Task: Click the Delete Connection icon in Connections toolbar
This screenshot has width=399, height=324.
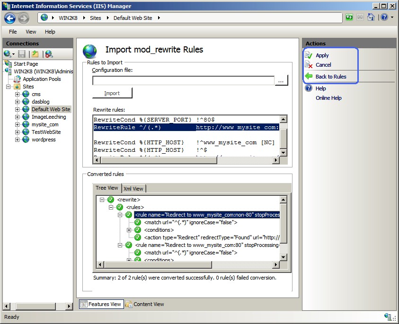Action: (x=49, y=54)
